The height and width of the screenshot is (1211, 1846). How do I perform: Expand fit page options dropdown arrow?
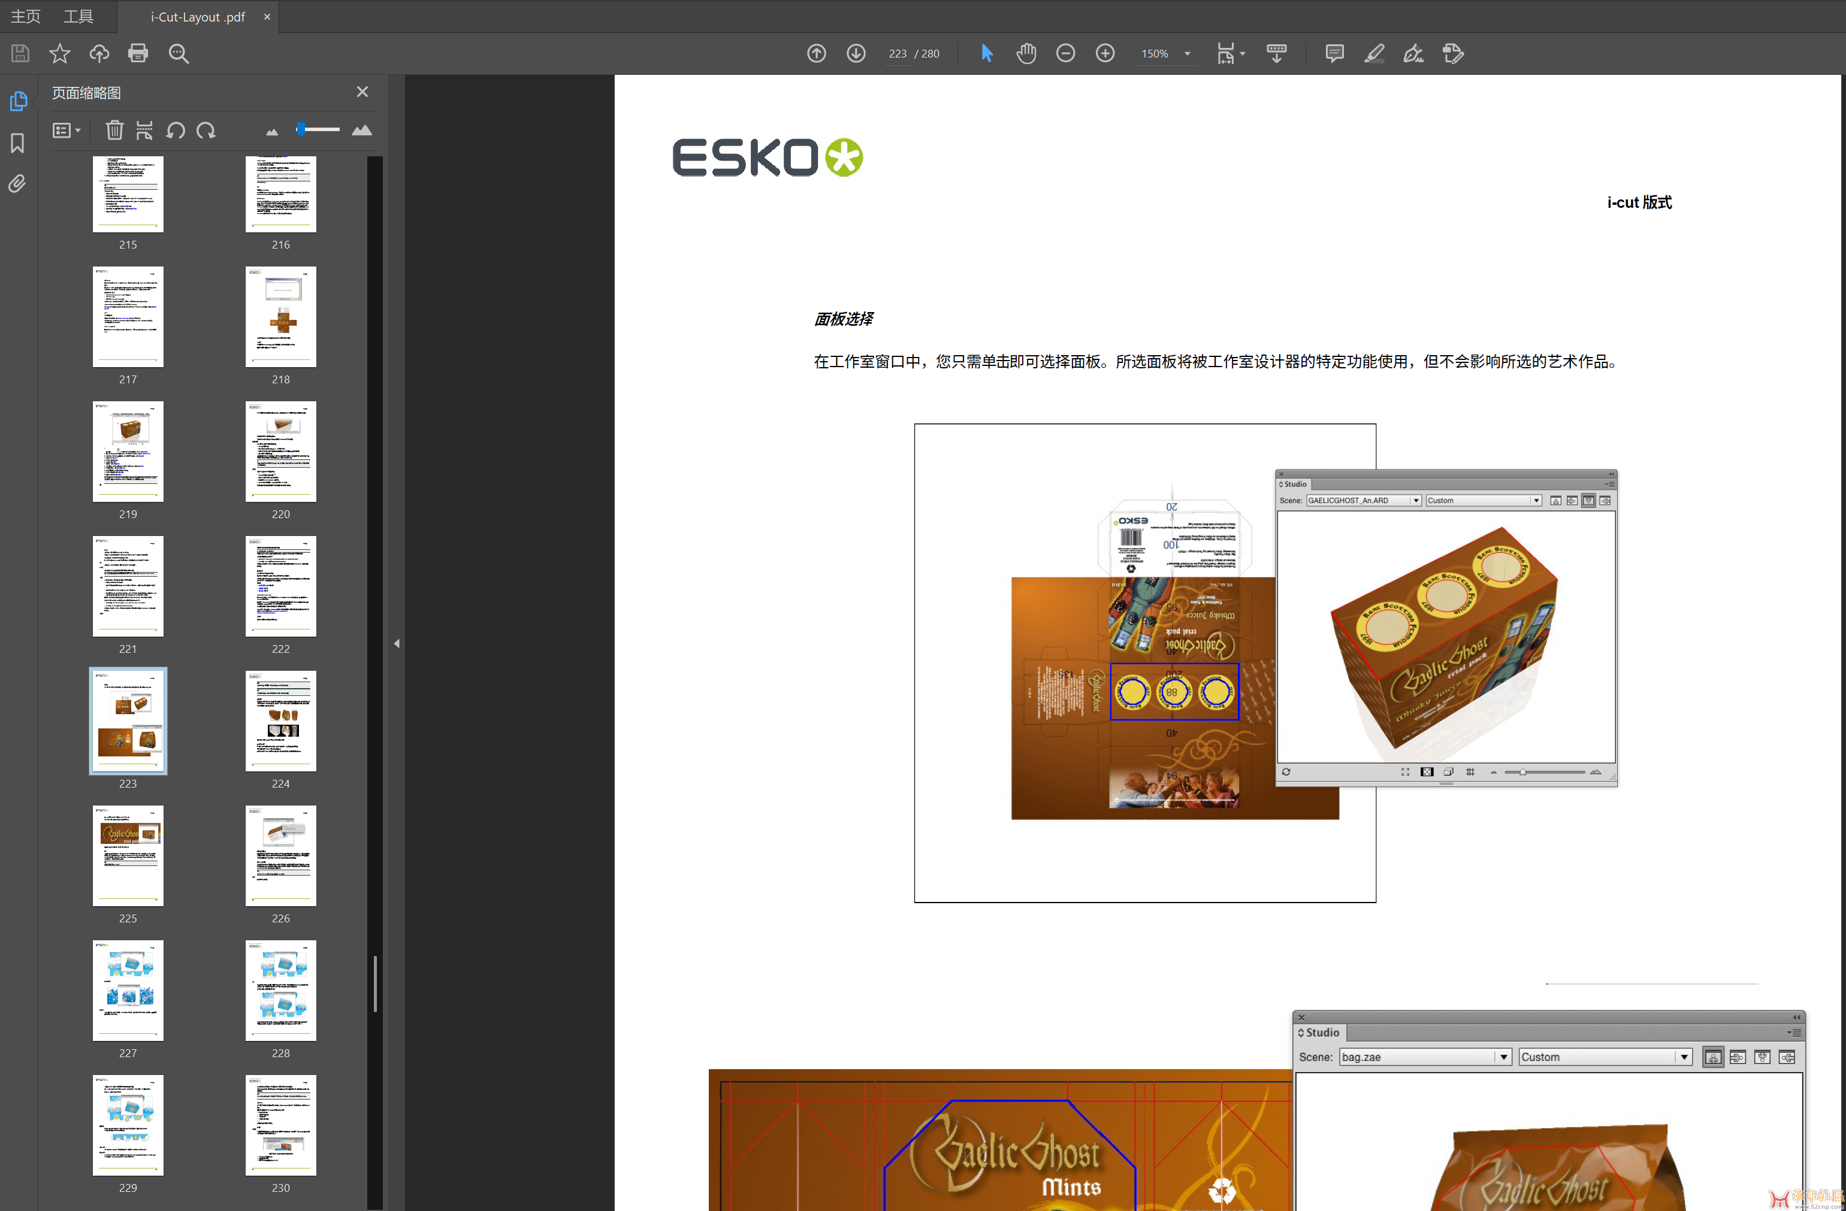tap(1243, 53)
